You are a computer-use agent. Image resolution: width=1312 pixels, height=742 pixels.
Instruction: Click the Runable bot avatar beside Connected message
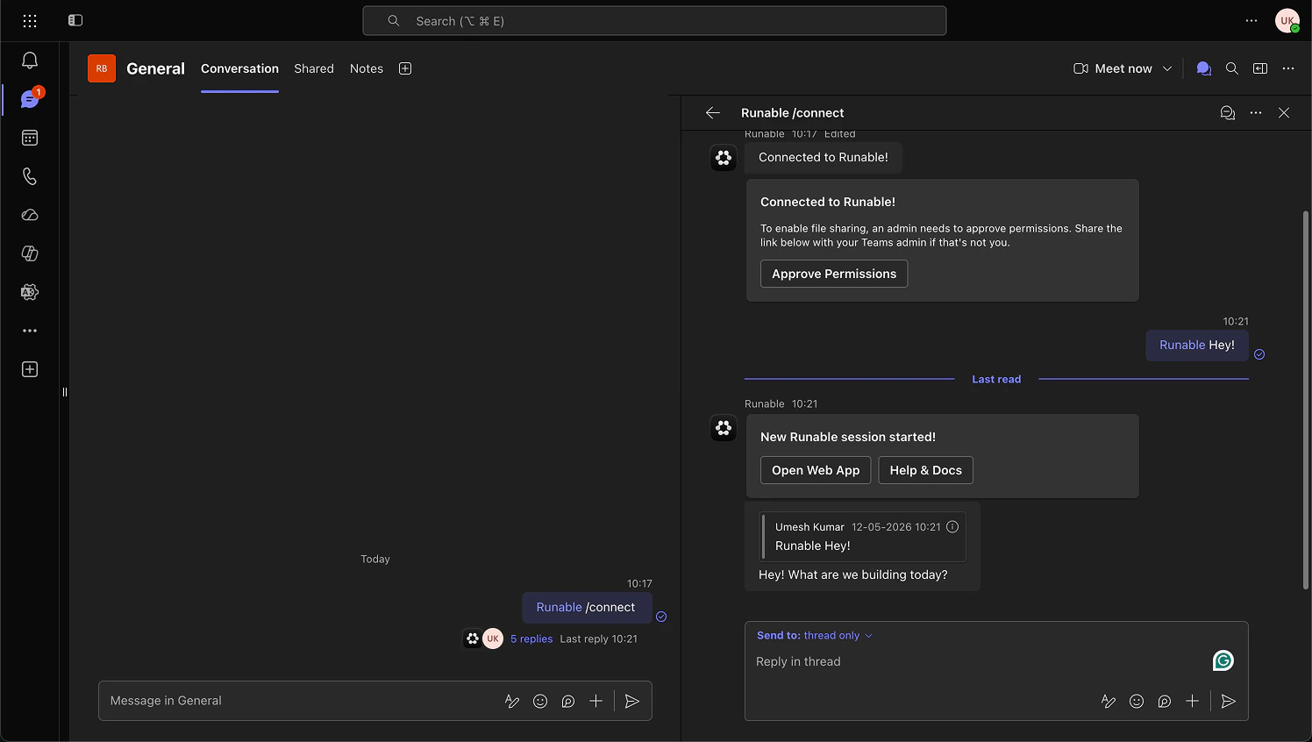(x=724, y=158)
